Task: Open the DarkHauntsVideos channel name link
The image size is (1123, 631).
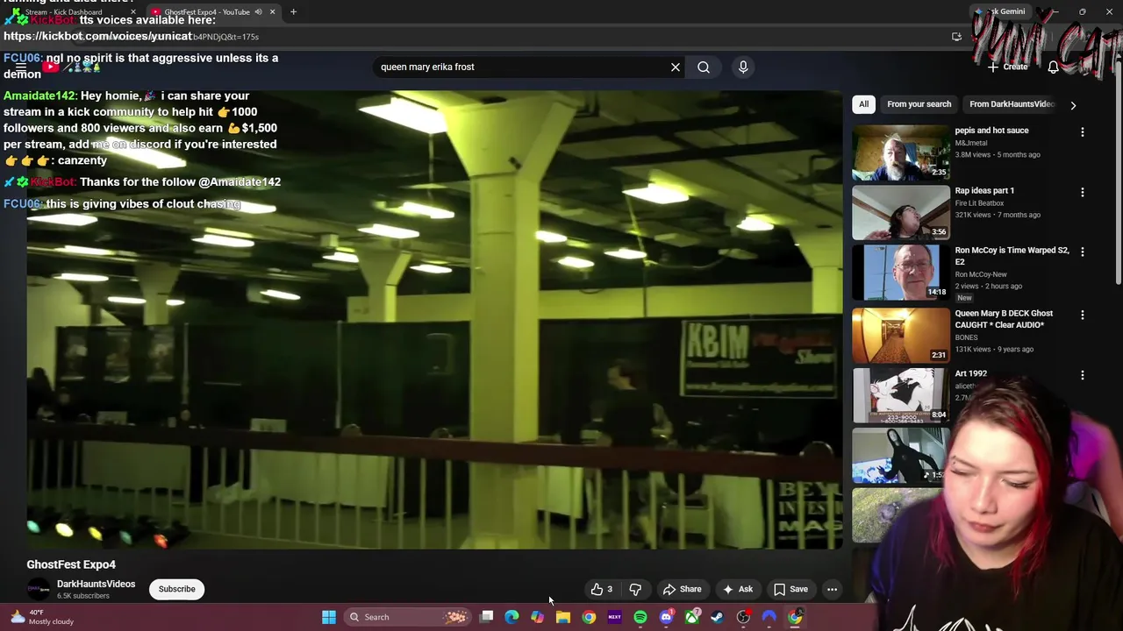Action: click(96, 584)
